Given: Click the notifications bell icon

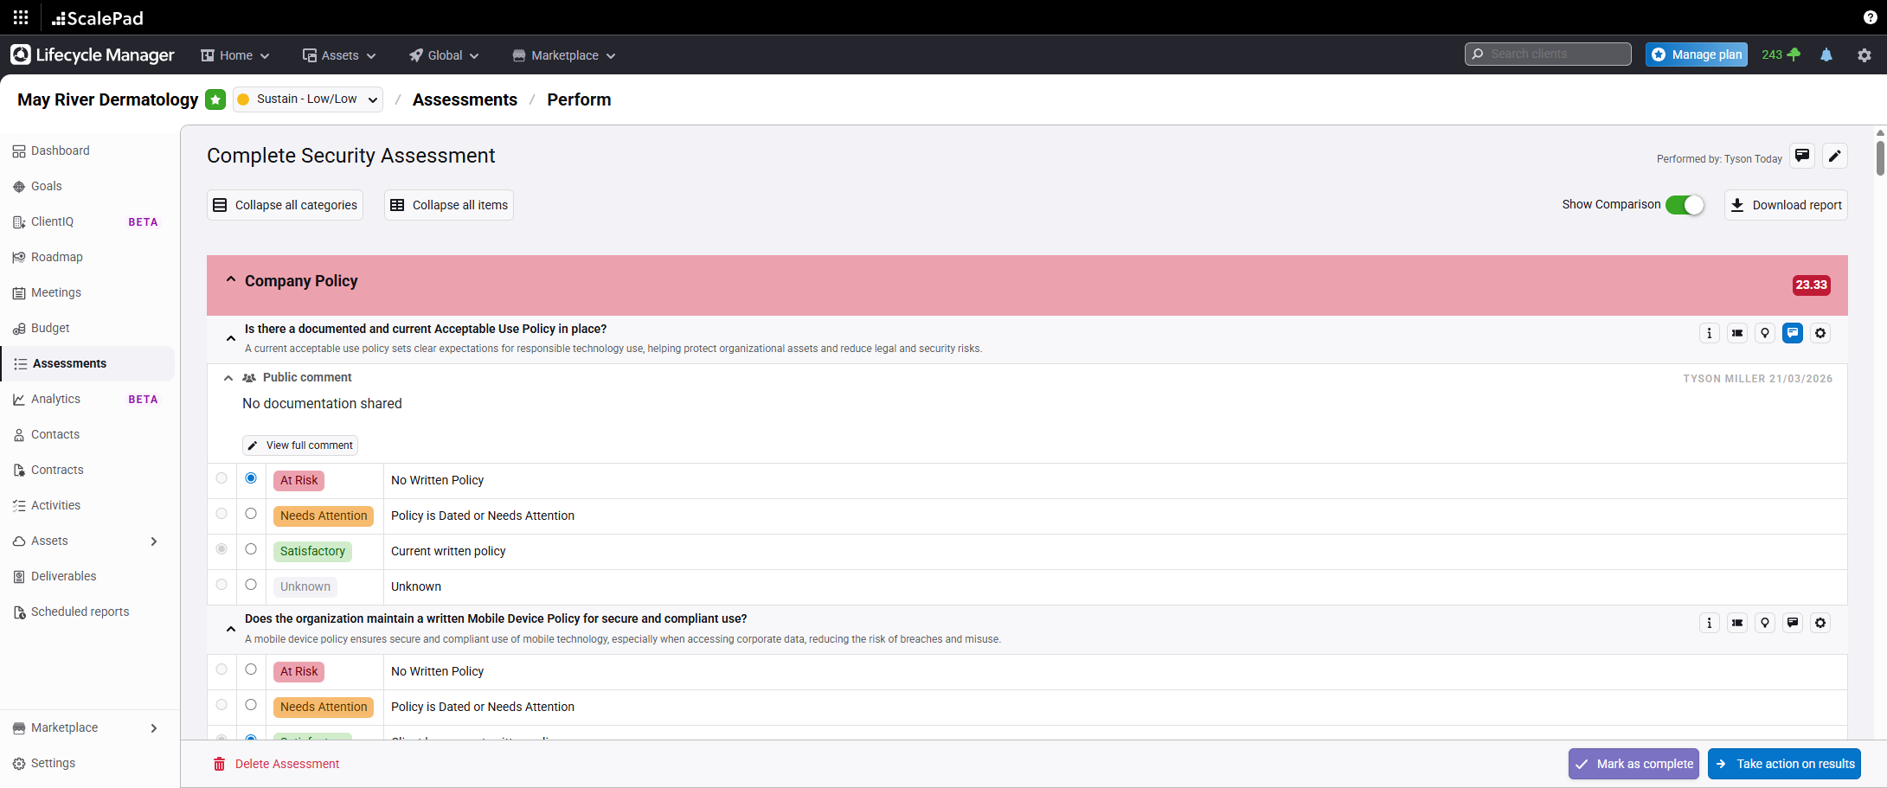Looking at the screenshot, I should (x=1826, y=54).
